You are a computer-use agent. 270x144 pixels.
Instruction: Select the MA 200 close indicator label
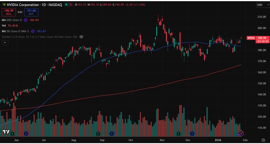click(x=12, y=20)
